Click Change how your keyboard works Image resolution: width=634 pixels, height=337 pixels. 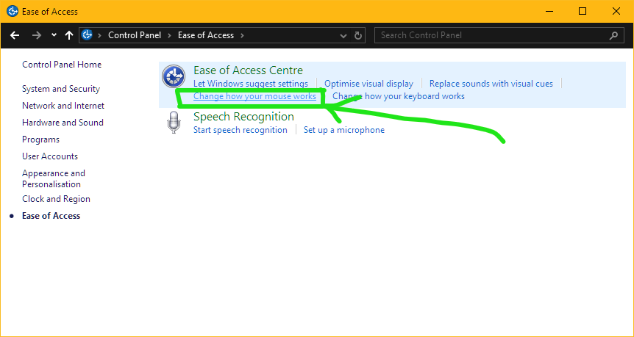(x=398, y=96)
